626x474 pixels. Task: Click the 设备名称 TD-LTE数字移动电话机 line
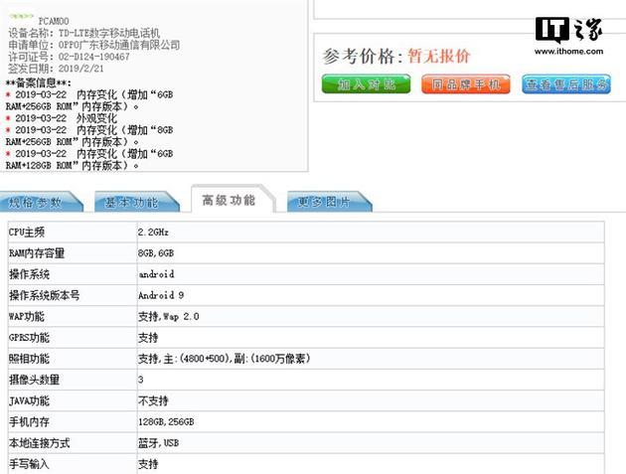[x=83, y=33]
